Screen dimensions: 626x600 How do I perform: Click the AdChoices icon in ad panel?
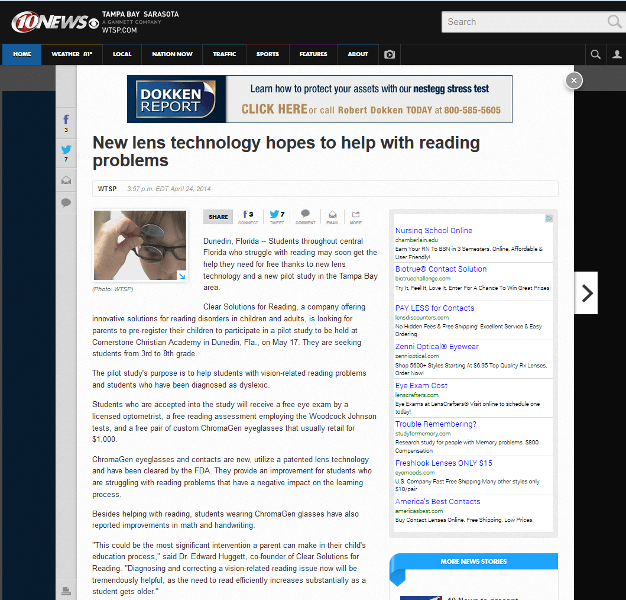click(x=549, y=218)
